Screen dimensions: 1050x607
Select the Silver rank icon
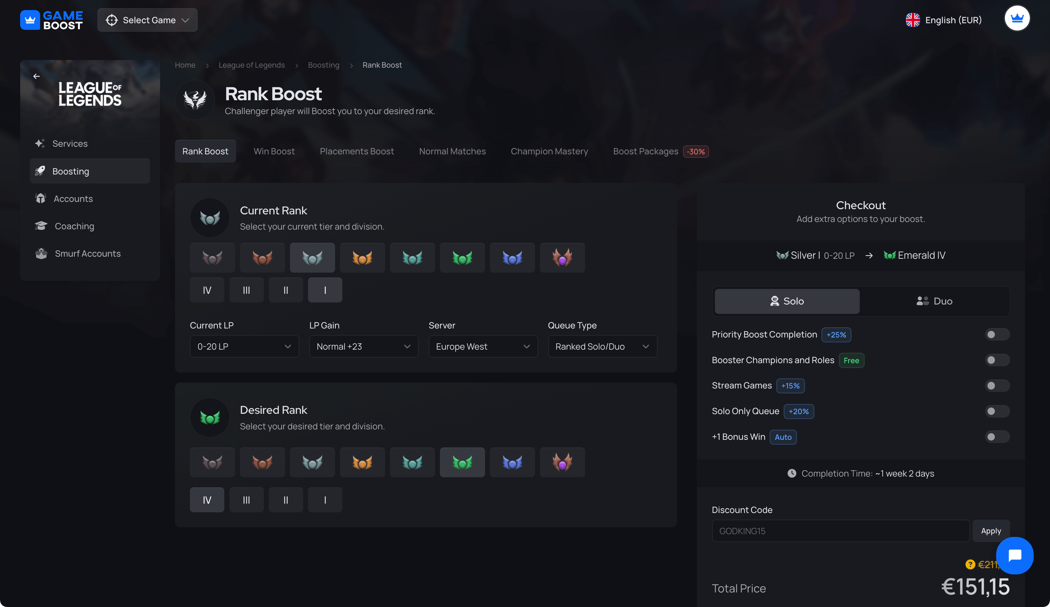click(x=312, y=257)
